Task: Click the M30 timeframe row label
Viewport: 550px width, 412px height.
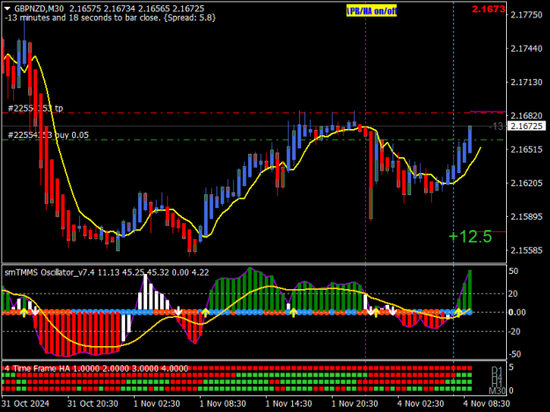Action: 497,391
